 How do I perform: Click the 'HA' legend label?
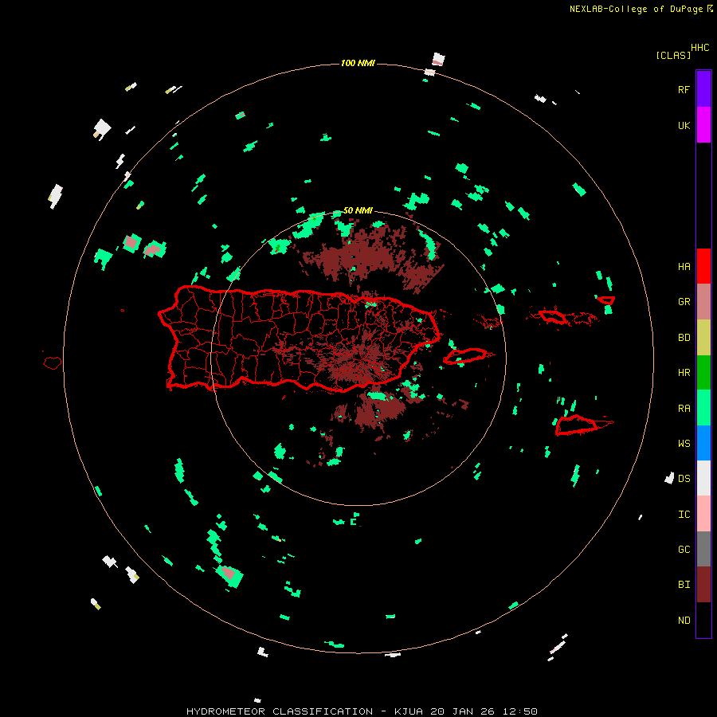684,267
